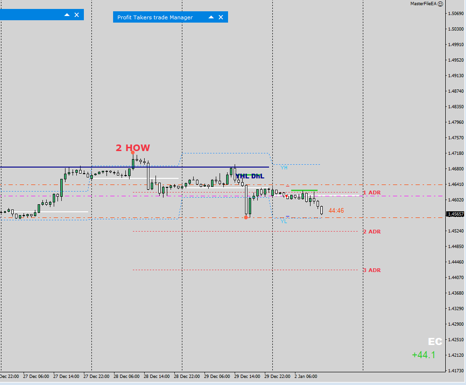Select the 3 ADR level label

(372, 270)
